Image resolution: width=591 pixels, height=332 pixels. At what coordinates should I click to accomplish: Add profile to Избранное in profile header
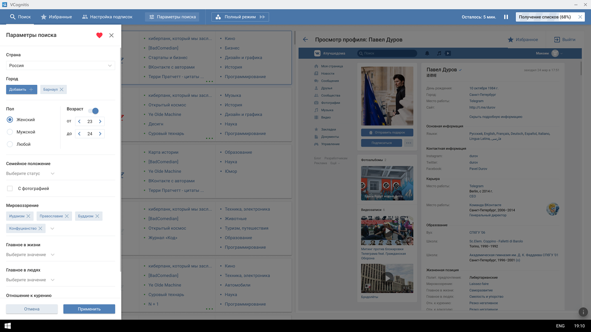click(523, 40)
